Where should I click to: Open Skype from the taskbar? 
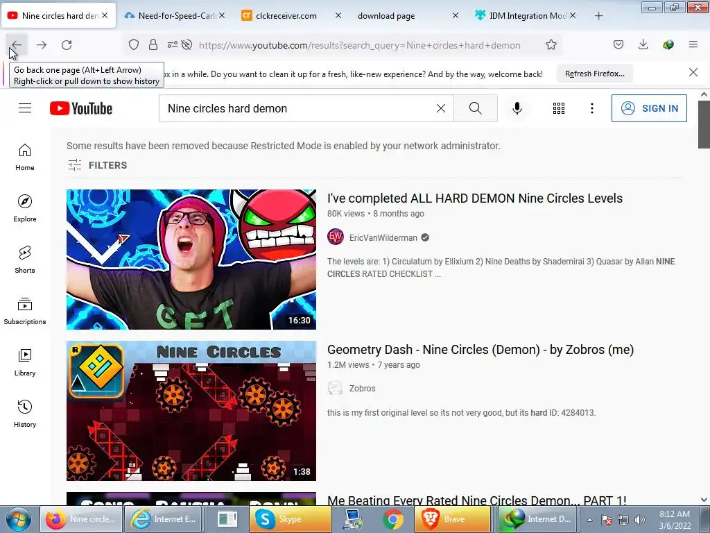pyautogui.click(x=290, y=519)
